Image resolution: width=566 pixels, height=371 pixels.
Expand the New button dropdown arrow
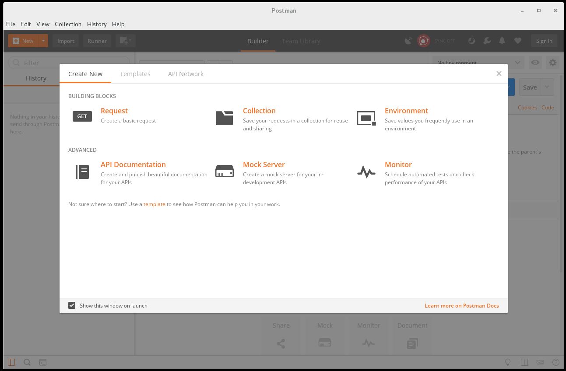tap(43, 41)
